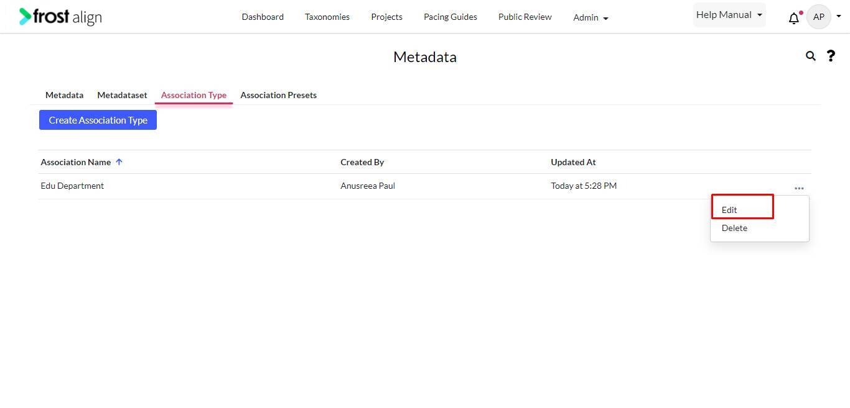Click the Anusreea Paul cell
850x408 pixels.
pyautogui.click(x=368, y=186)
